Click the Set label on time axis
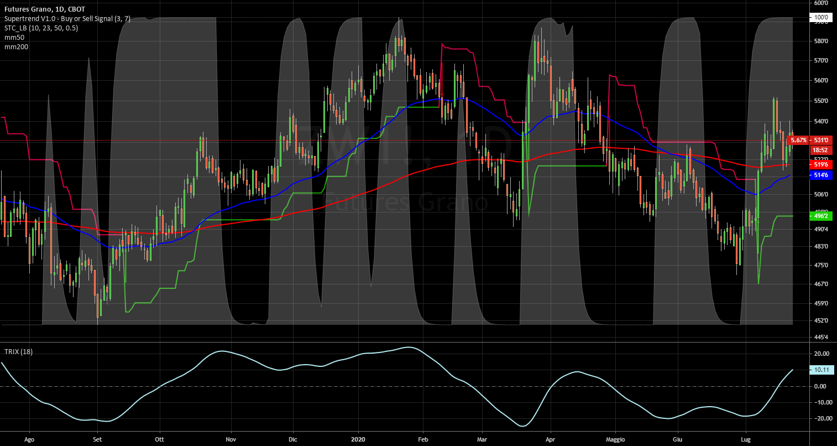The height and width of the screenshot is (446, 837). [97, 440]
